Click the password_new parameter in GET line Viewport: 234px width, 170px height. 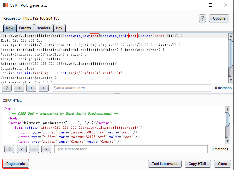tap(77, 36)
